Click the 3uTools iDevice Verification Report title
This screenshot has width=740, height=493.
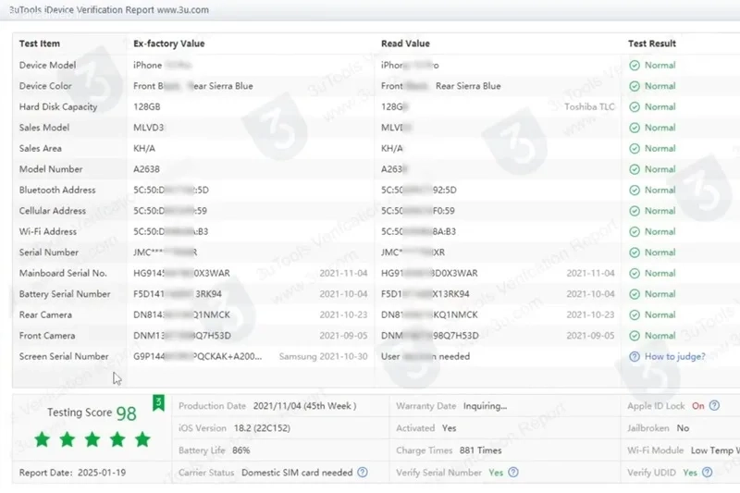click(109, 10)
